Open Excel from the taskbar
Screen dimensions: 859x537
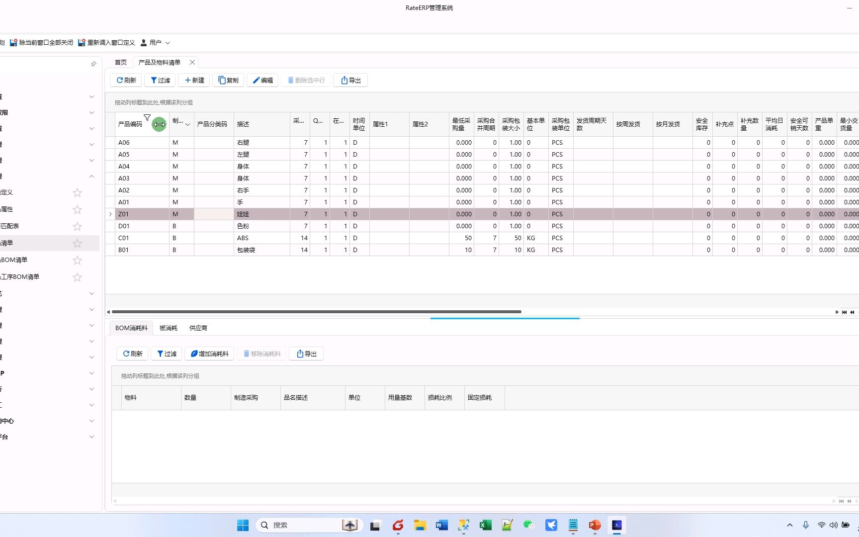485,525
